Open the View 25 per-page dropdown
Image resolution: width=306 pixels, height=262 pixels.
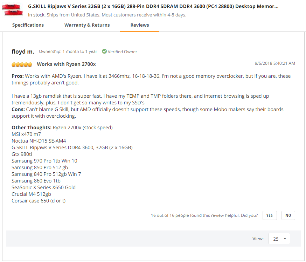coord(279,239)
